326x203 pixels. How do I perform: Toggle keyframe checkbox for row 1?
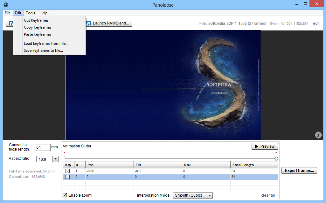coord(67,171)
